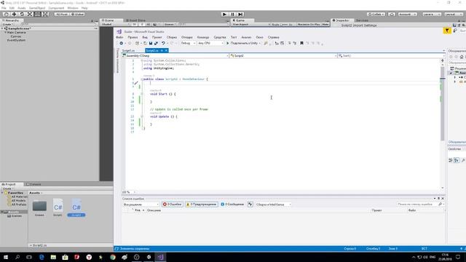Collapse the Update method outlining toggle

(x=142, y=116)
